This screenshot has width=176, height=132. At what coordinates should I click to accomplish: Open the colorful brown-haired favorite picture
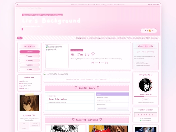click(x=108, y=128)
